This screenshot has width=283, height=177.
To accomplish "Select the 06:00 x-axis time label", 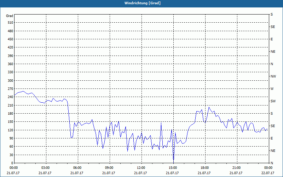I will pos(78,168).
